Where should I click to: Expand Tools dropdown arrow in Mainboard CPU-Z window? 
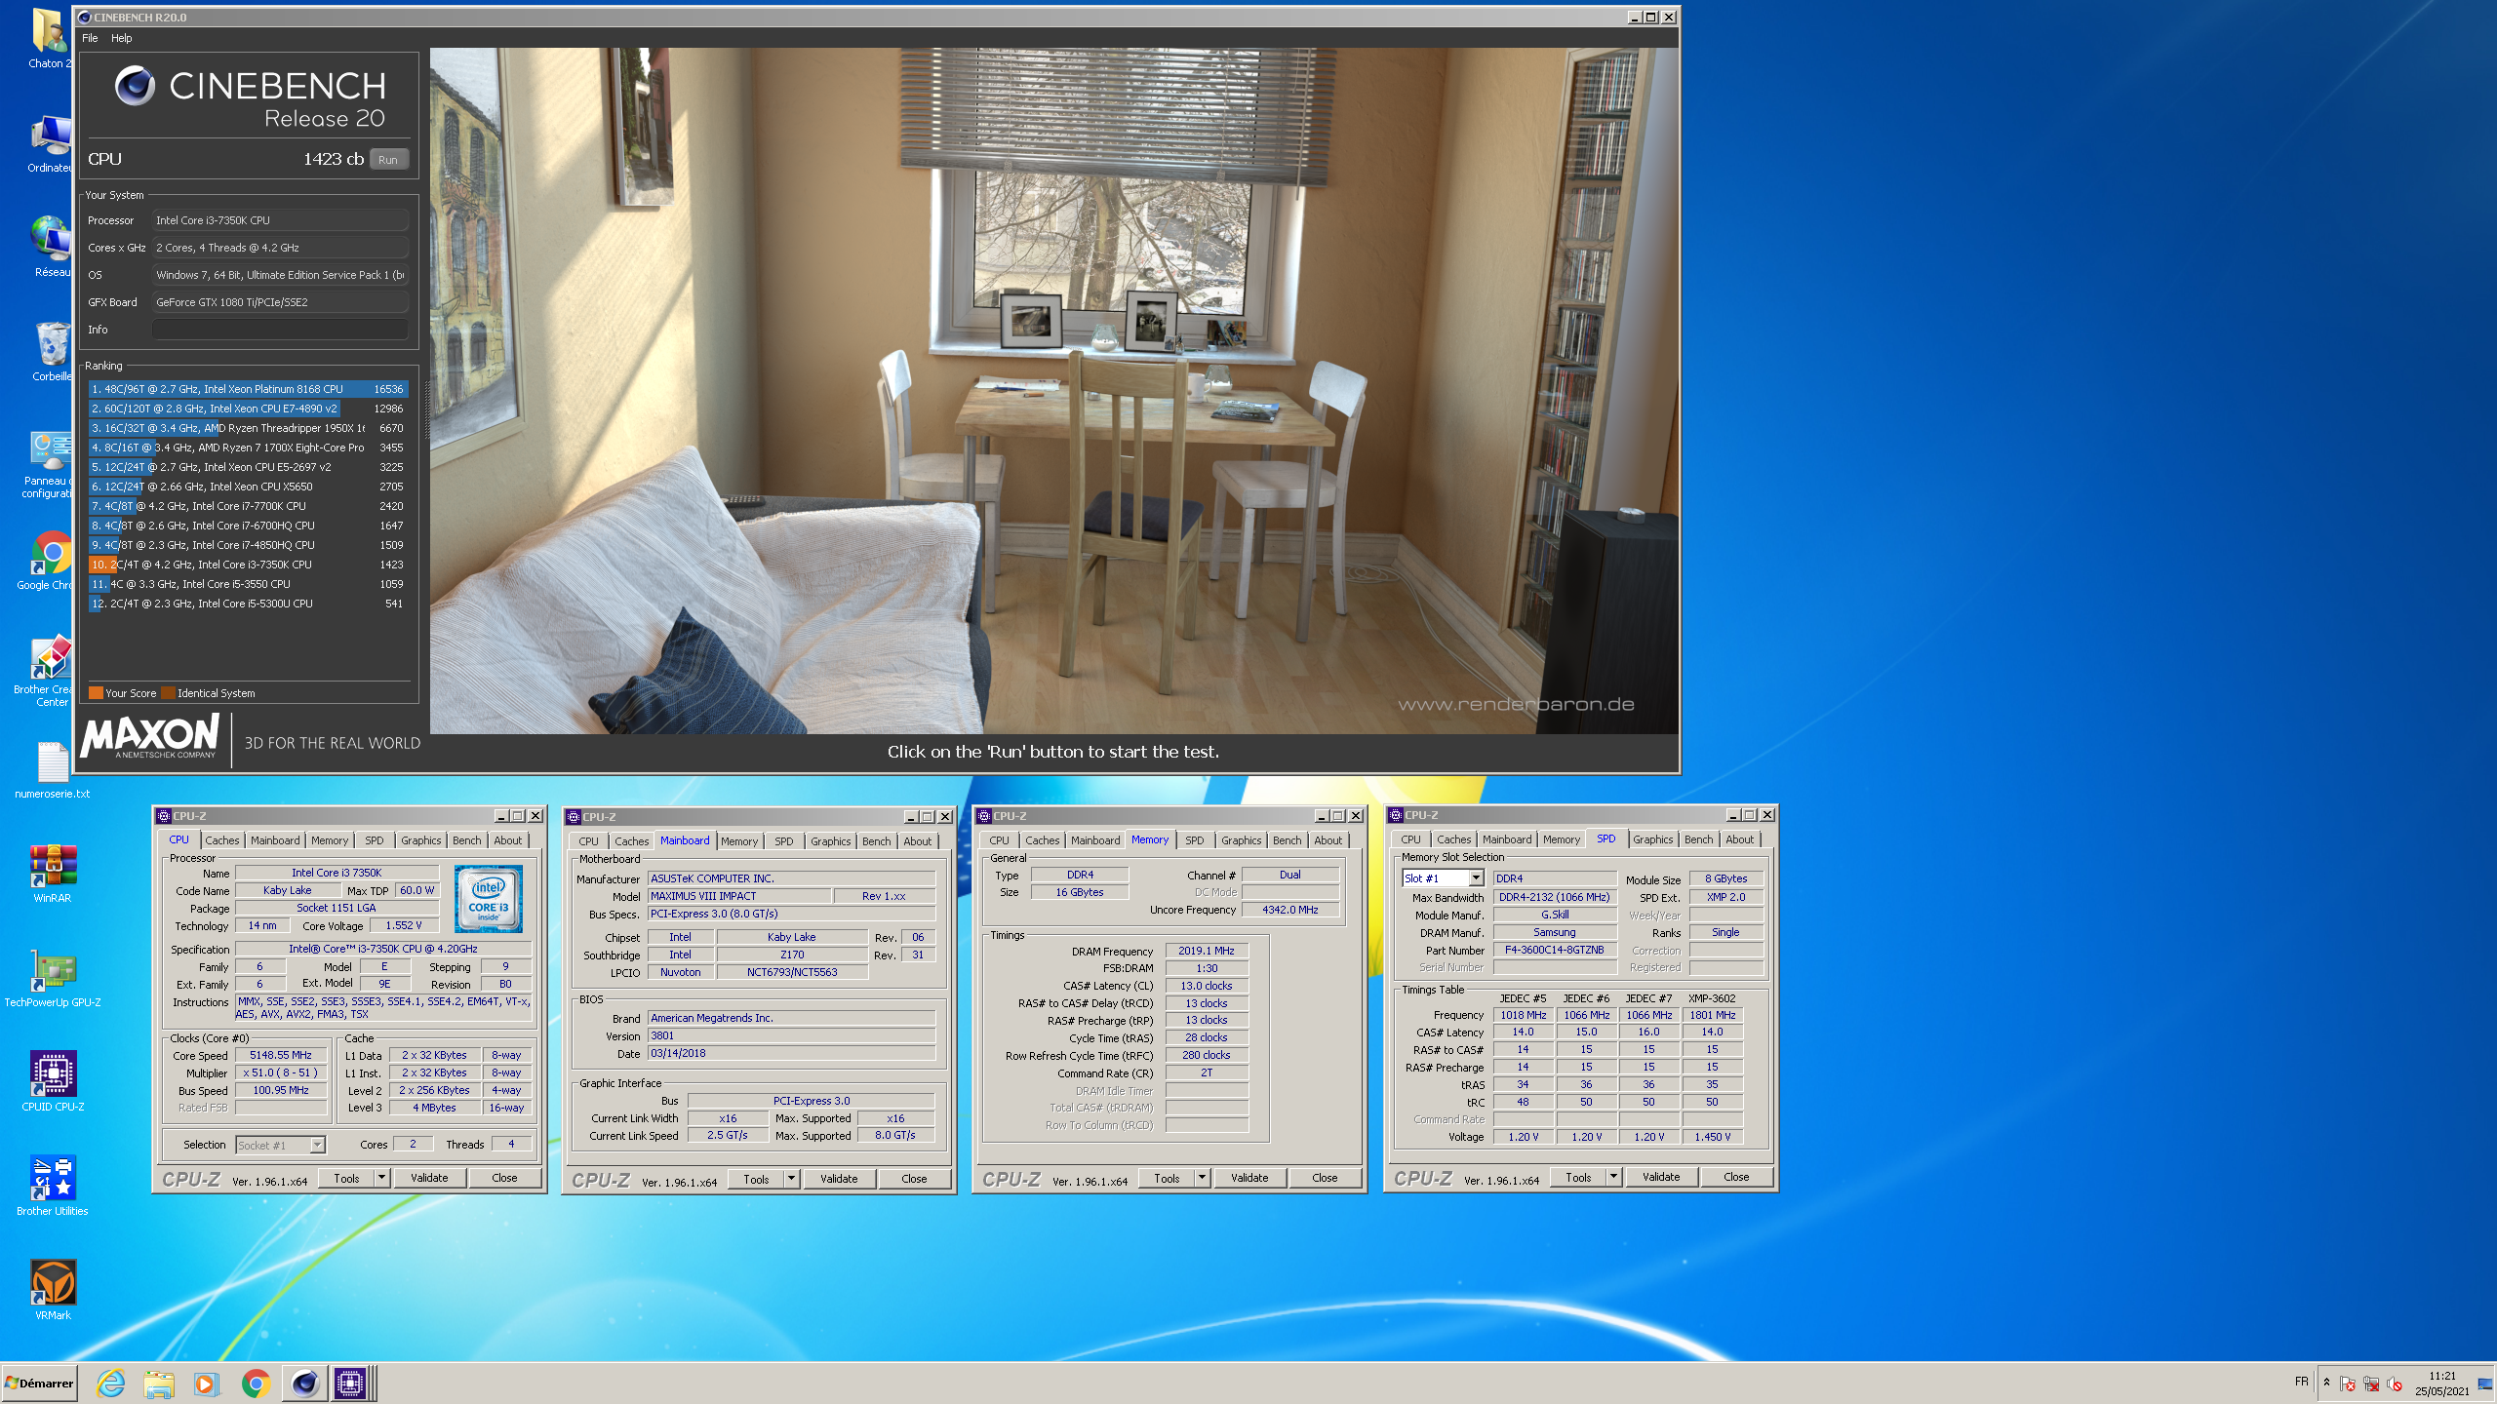point(792,1179)
